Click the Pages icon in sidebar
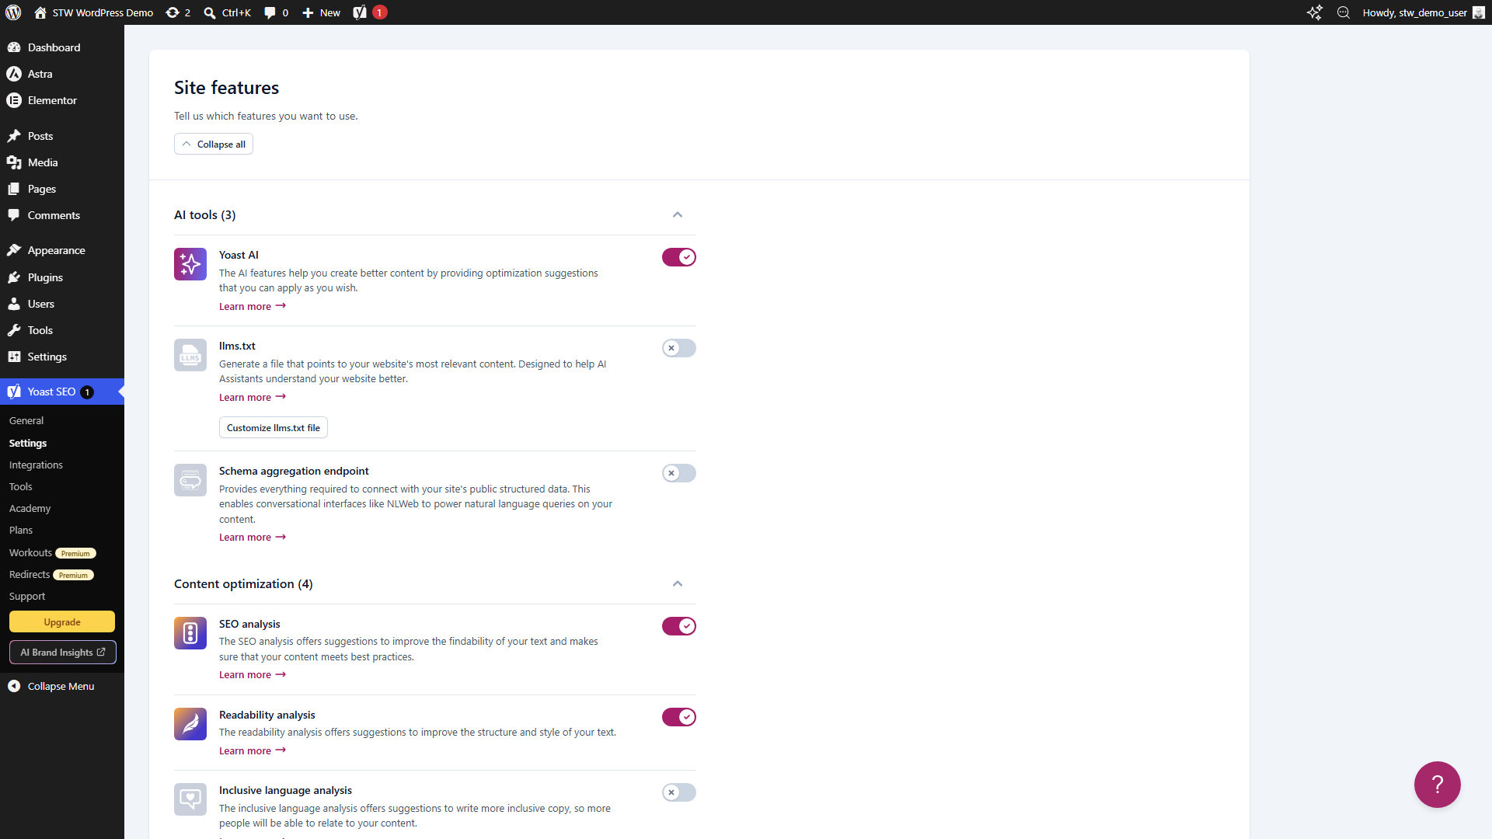This screenshot has height=839, width=1492. [x=14, y=189]
